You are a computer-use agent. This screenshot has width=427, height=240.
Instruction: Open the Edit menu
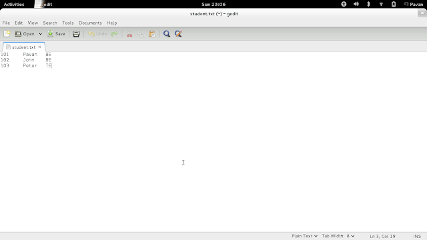point(19,23)
